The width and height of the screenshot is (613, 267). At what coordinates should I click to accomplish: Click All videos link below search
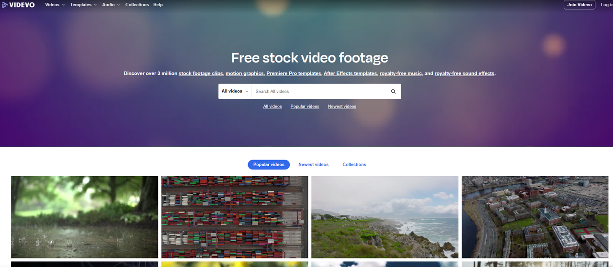click(x=272, y=107)
